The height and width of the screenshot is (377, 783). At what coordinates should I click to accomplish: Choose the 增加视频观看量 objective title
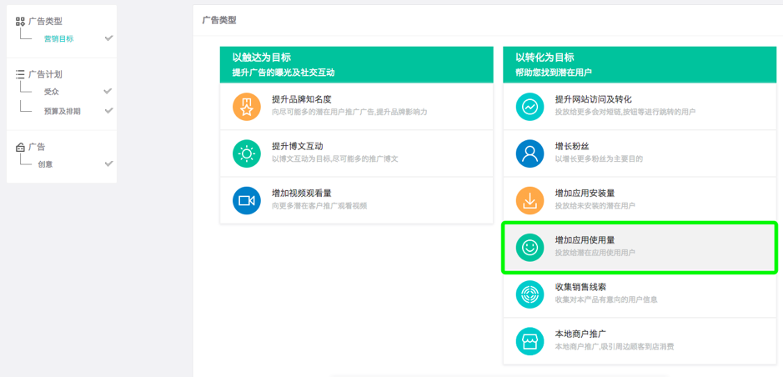[302, 194]
